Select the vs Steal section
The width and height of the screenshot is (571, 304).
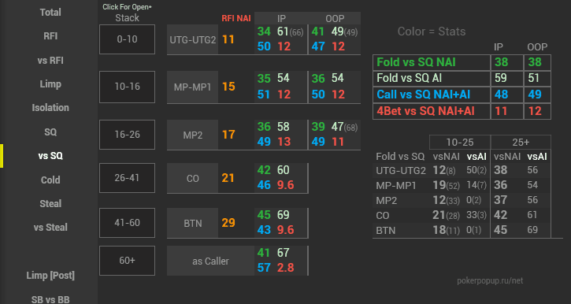(x=50, y=227)
